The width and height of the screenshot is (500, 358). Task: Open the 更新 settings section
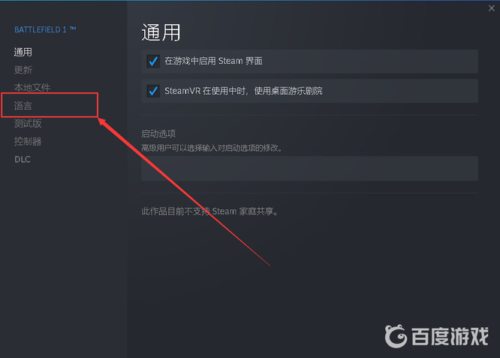click(x=23, y=70)
